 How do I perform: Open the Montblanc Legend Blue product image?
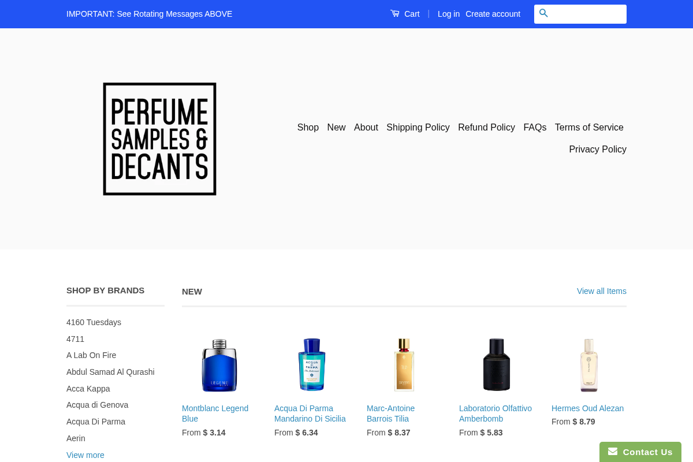tap(219, 364)
